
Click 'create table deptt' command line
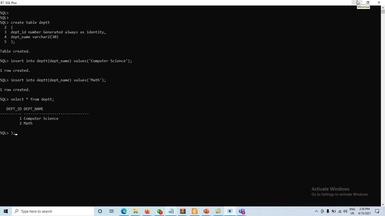tap(25, 23)
